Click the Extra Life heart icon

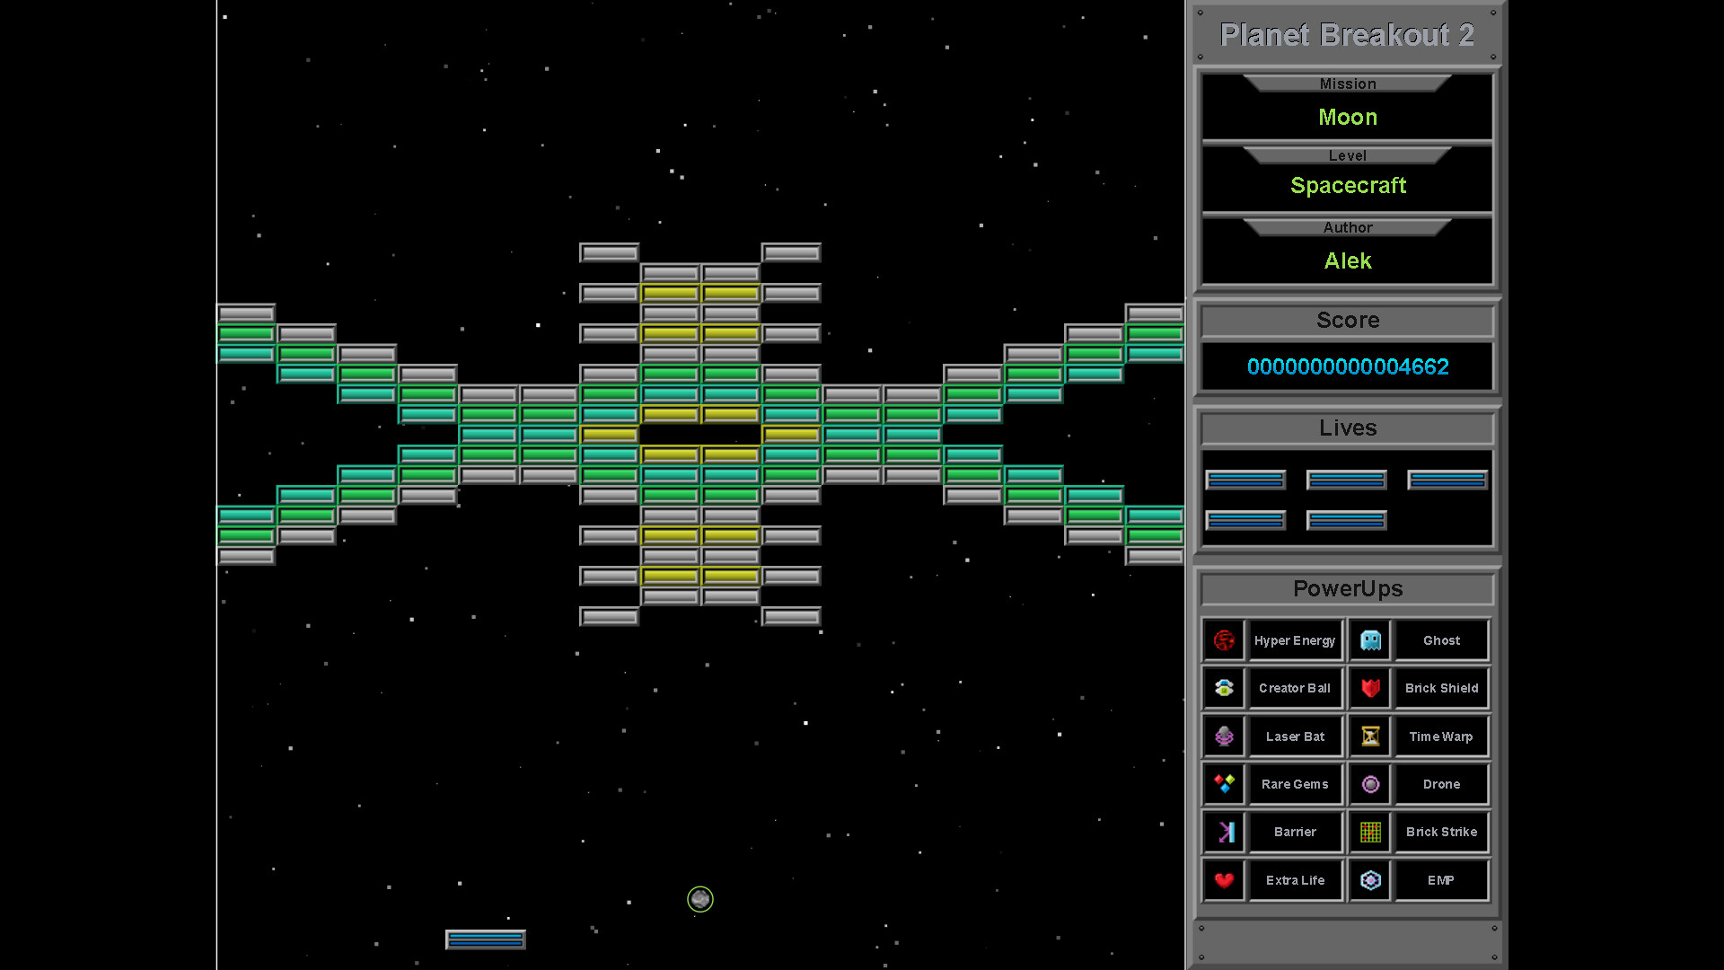(x=1223, y=880)
